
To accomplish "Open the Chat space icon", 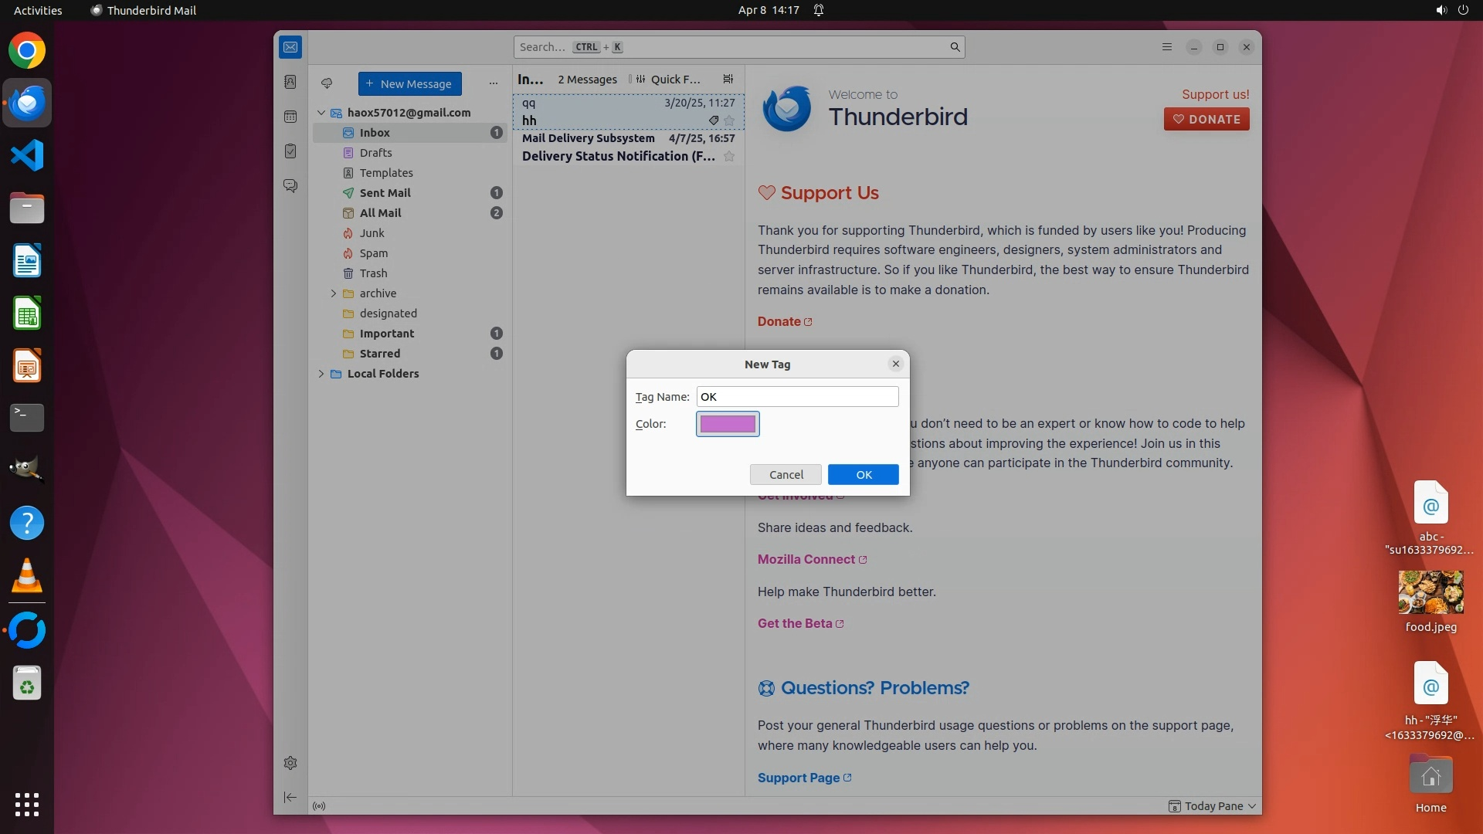I will pyautogui.click(x=290, y=186).
